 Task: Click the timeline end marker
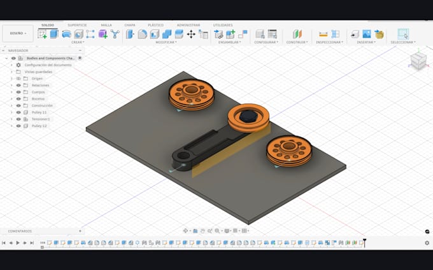[x=364, y=243]
